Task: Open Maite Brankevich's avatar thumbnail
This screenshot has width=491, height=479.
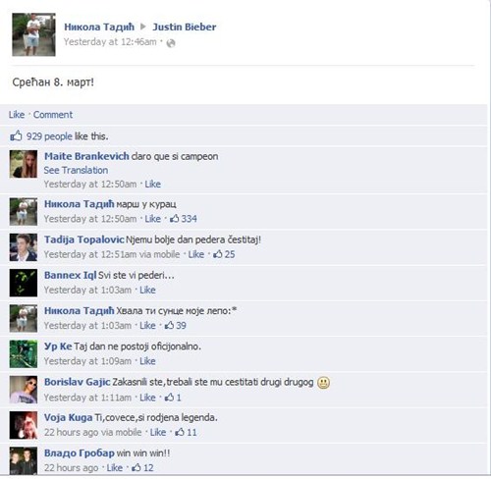Action: pos(24,164)
